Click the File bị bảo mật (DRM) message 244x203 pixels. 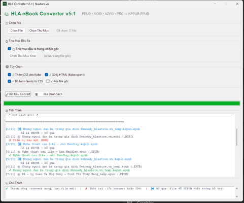click(x=30, y=140)
